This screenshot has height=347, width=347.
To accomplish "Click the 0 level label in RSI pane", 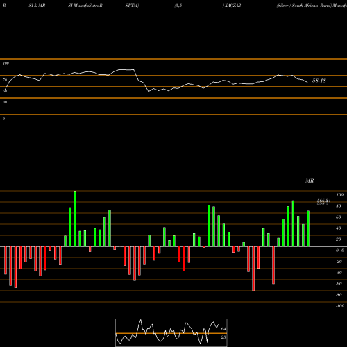I will pyautogui.click(x=3, y=119).
